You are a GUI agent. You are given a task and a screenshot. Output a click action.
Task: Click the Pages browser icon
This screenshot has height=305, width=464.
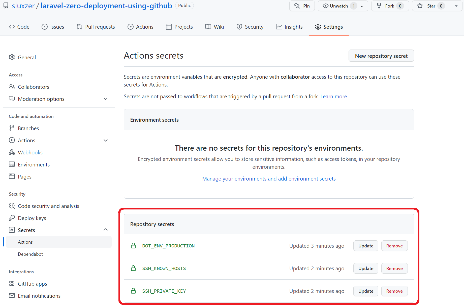tap(12, 177)
